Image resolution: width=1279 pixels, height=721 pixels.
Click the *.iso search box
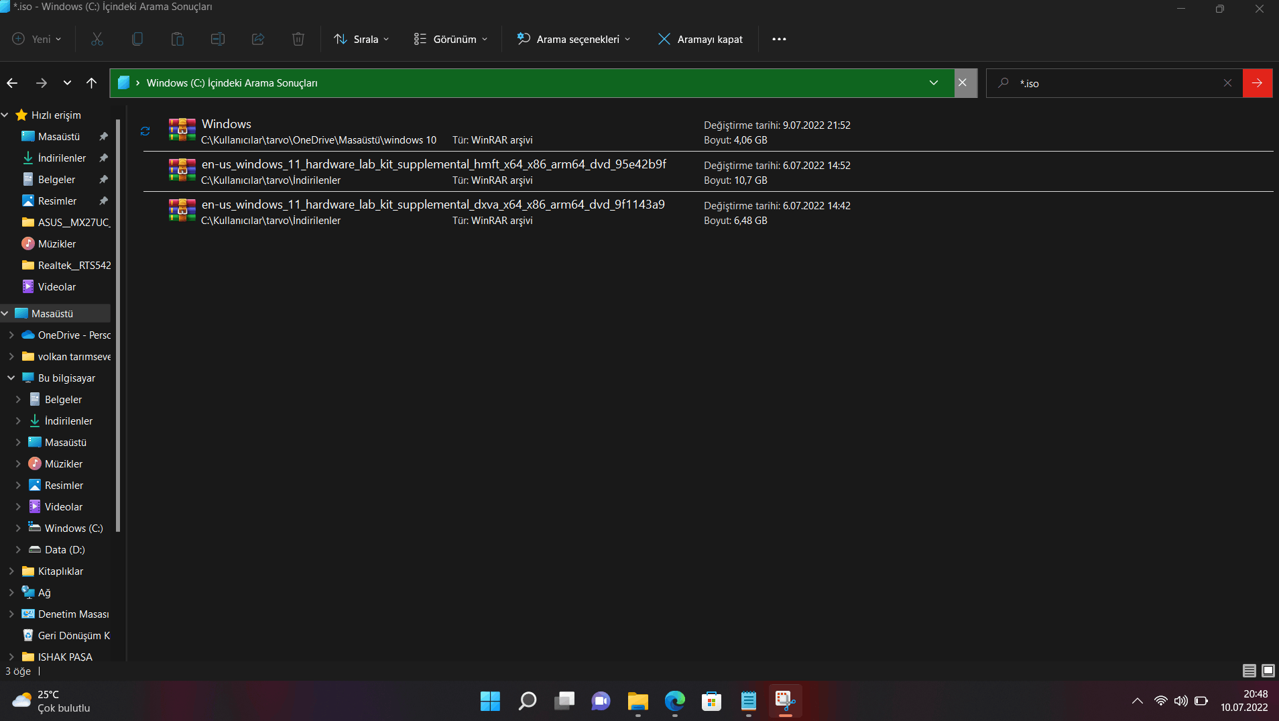[1113, 83]
